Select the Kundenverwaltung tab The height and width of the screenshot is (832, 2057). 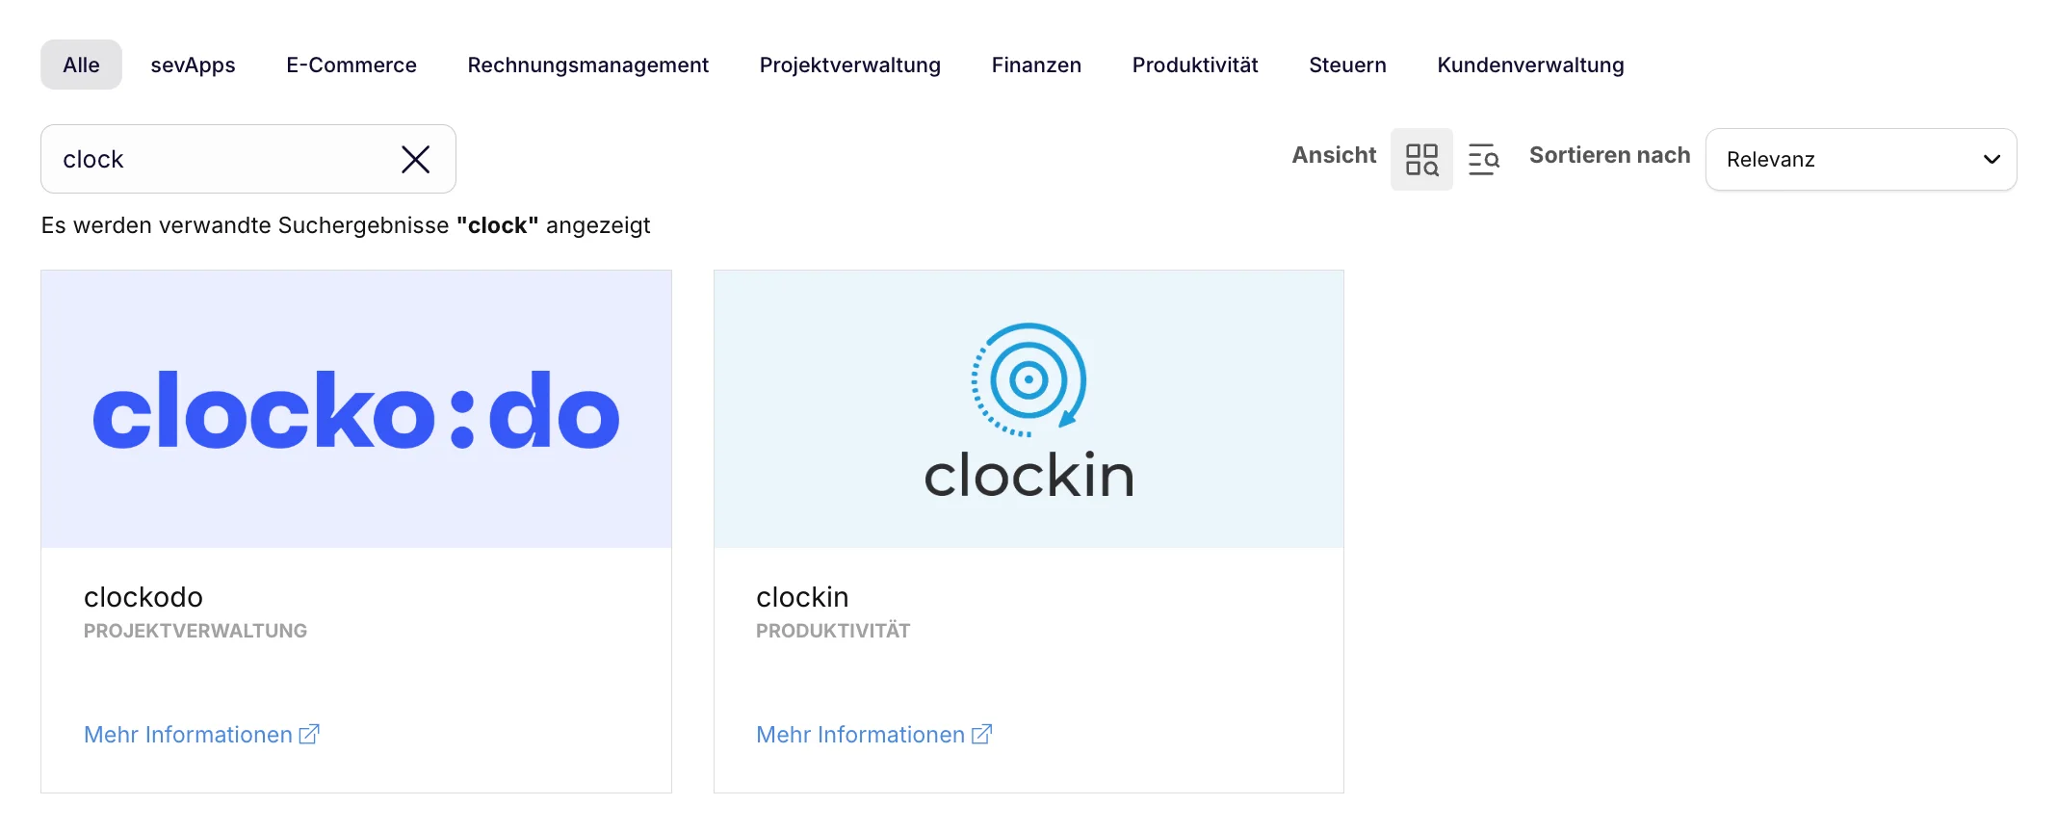[x=1530, y=65]
